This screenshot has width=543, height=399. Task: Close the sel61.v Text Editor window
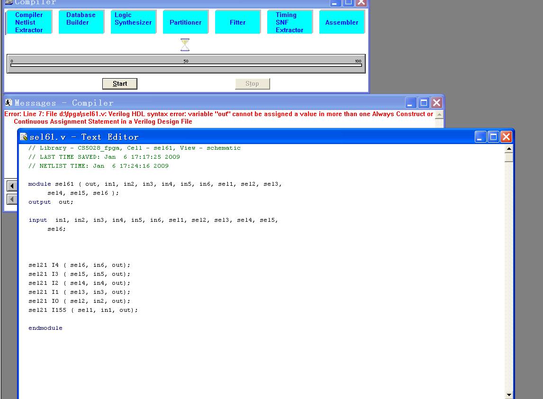(506, 137)
